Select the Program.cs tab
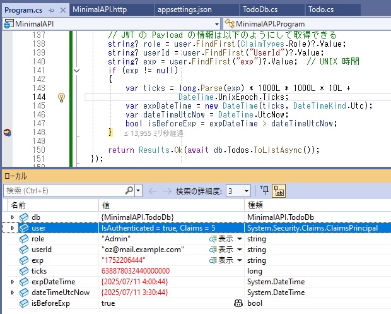 point(23,10)
